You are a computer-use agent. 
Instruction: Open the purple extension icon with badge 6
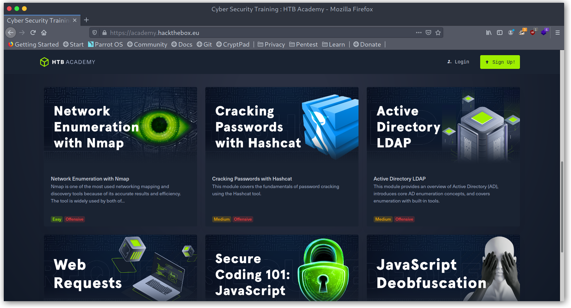[544, 32]
